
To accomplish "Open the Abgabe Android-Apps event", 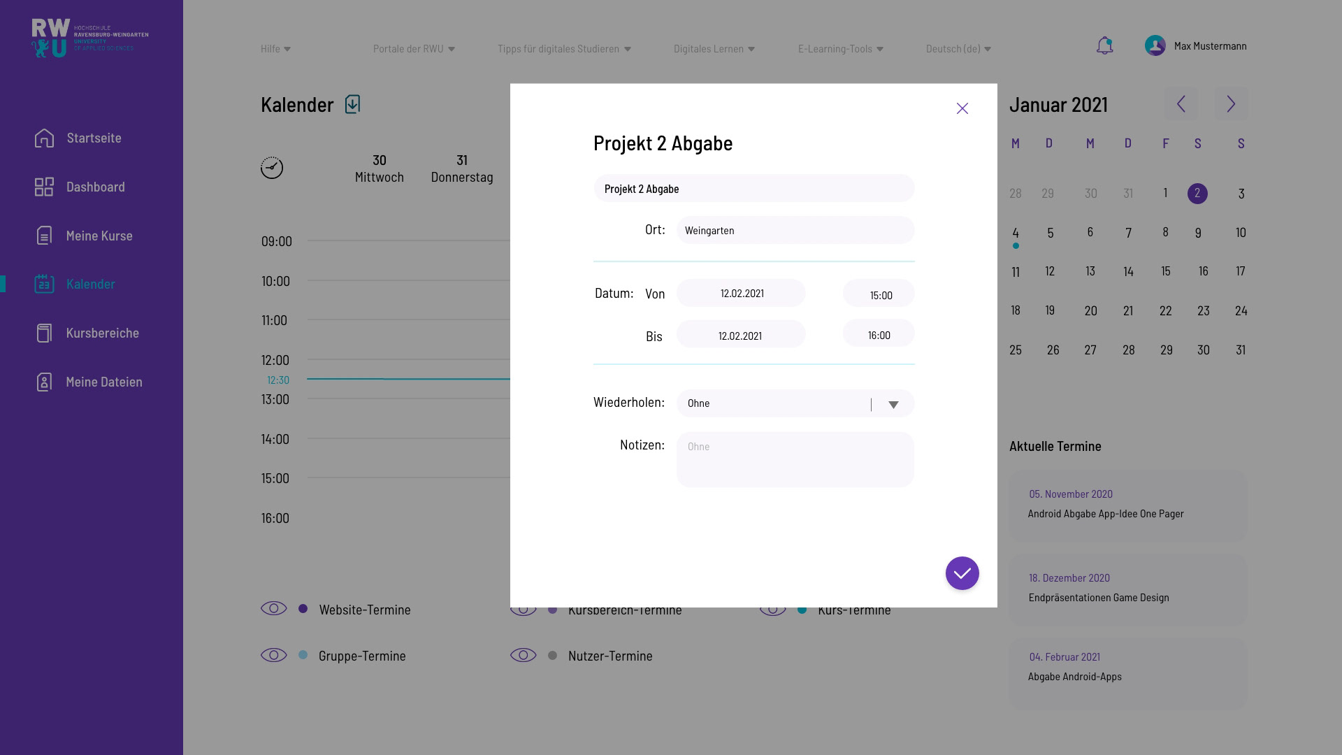I will [x=1128, y=673].
